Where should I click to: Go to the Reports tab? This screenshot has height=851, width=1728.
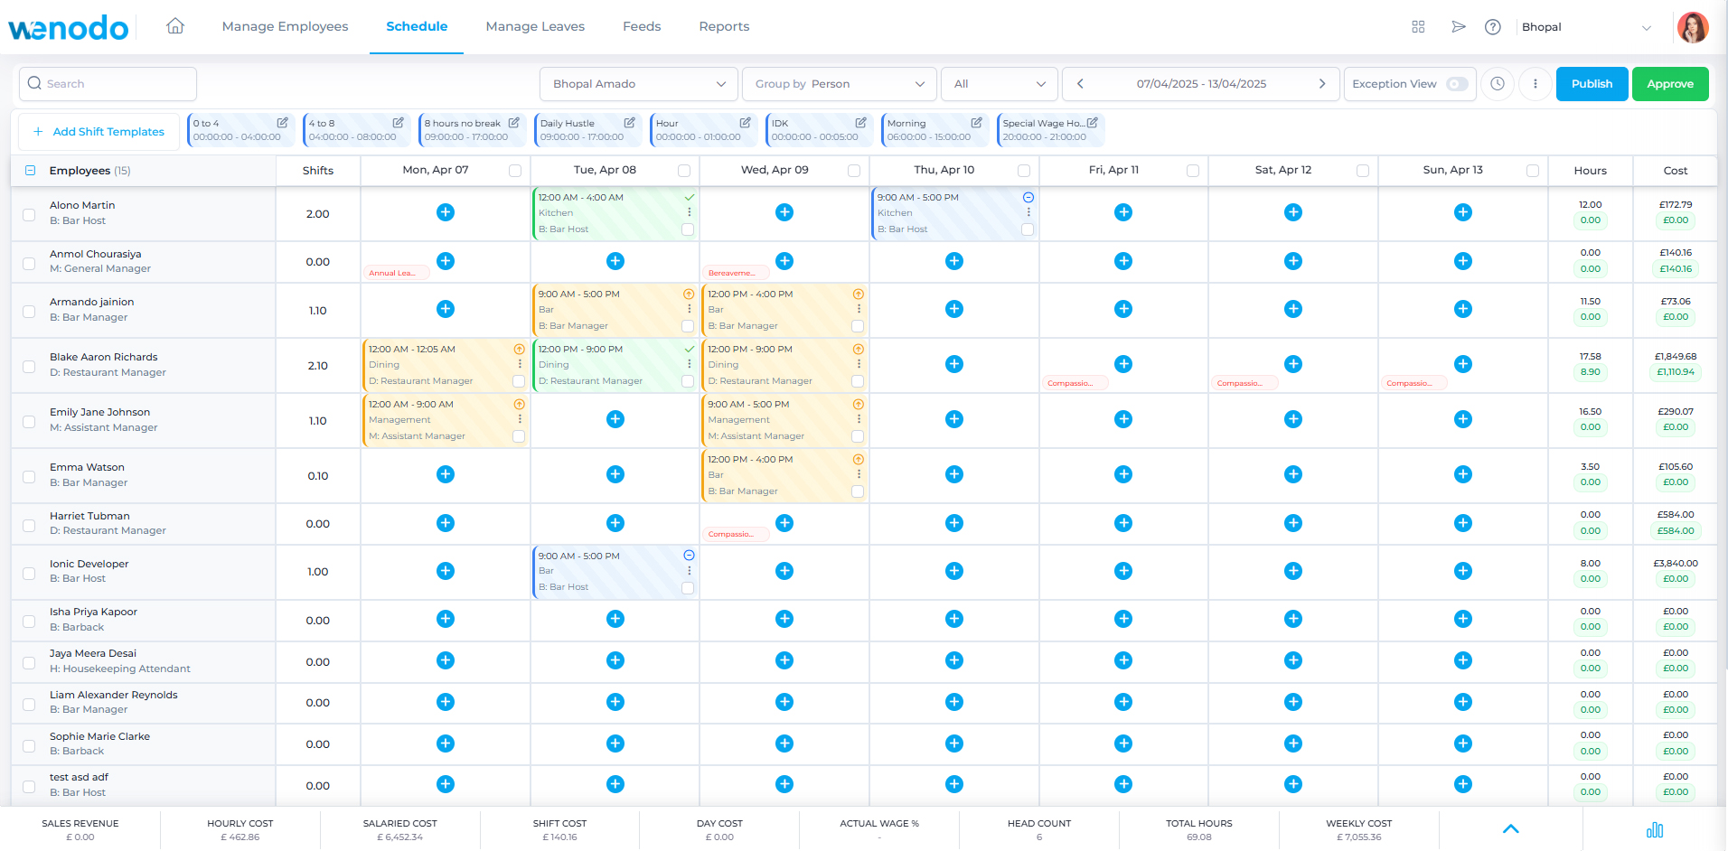pyautogui.click(x=724, y=26)
